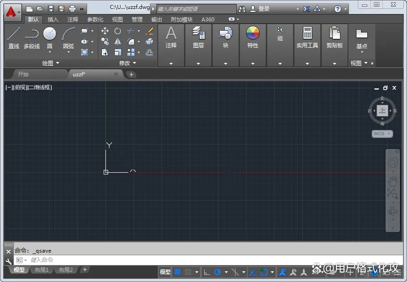Viewport: 407px width, 282px height.
Task: Click the Array tool icon
Action: click(x=131, y=52)
